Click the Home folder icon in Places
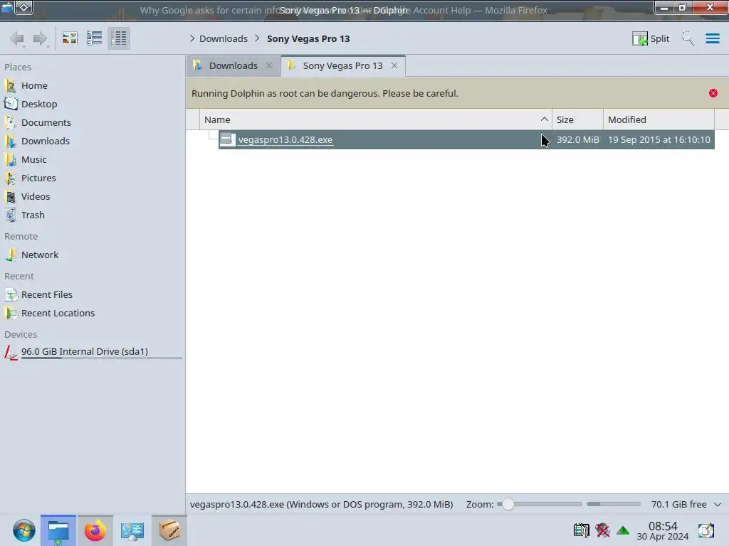The height and width of the screenshot is (546, 729). tap(10, 85)
